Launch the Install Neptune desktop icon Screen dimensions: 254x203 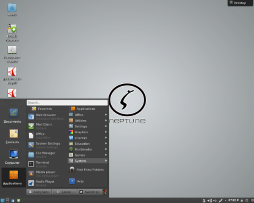pos(12,33)
